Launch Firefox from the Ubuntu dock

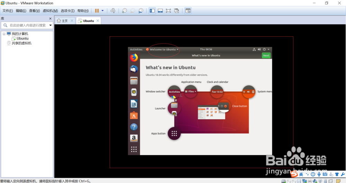pos(134,58)
